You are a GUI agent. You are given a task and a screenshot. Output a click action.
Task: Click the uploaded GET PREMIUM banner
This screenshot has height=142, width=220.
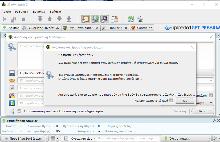click(x=192, y=28)
